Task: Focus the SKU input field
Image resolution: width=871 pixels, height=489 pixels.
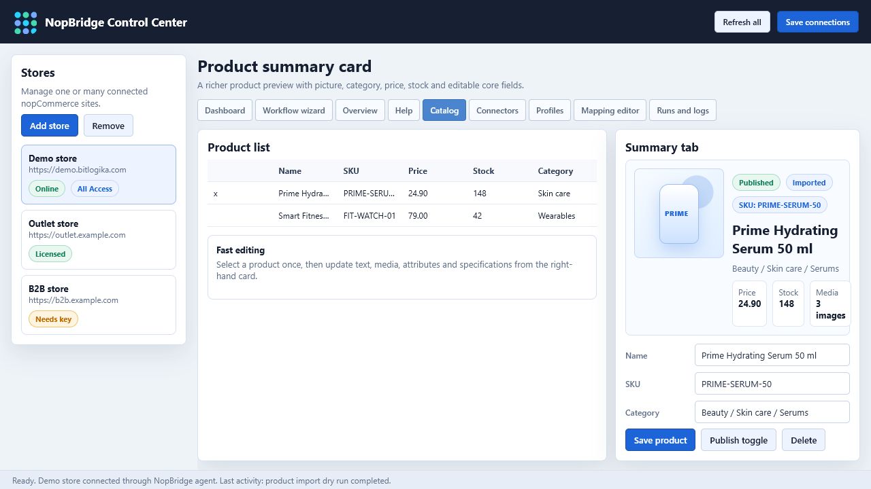Action: (772, 384)
